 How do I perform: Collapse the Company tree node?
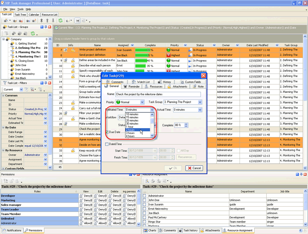(3, 39)
